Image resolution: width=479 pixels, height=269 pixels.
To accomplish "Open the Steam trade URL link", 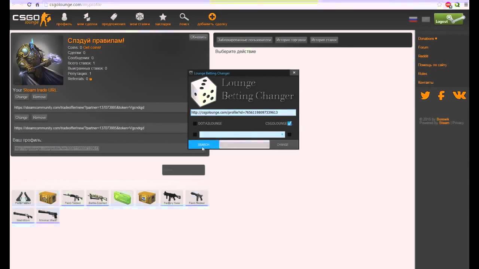I will pos(40,90).
